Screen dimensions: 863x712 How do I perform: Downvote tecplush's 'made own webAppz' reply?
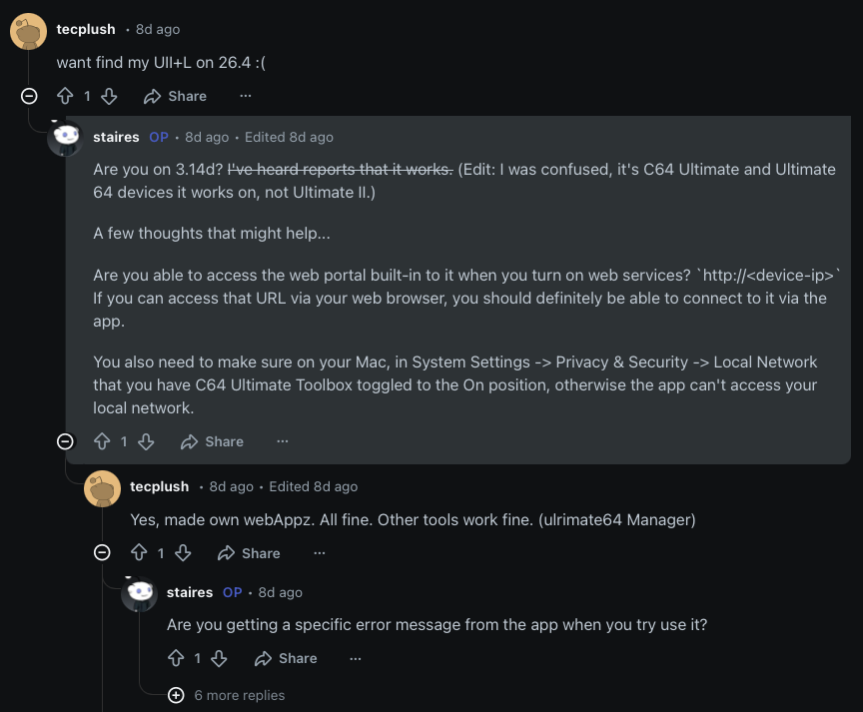184,553
